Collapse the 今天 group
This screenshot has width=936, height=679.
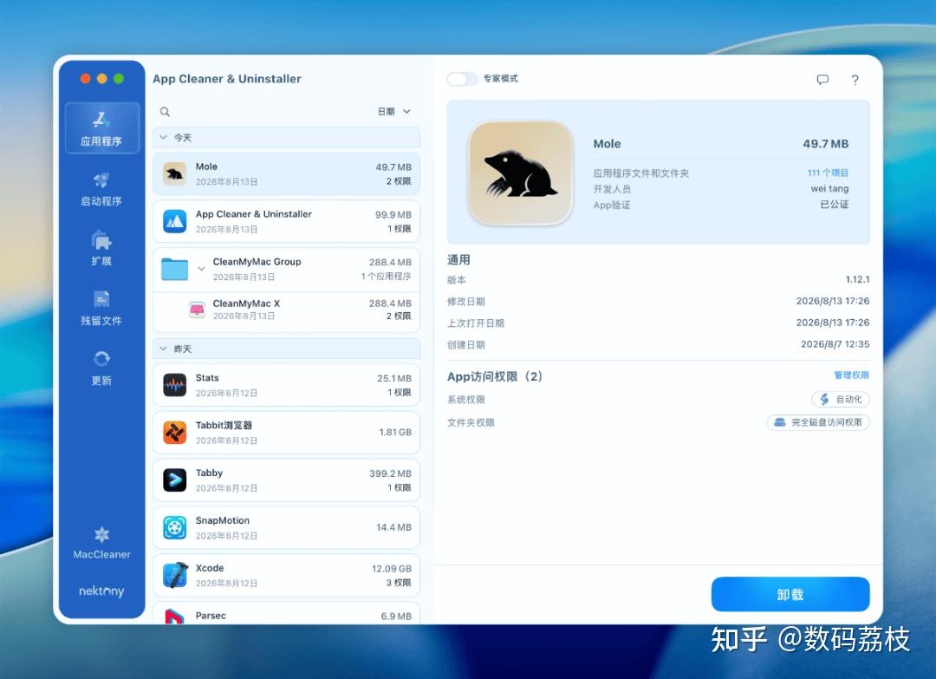click(x=163, y=137)
